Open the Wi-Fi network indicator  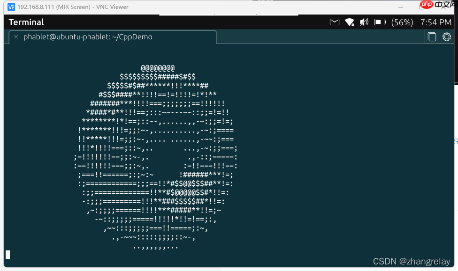pyautogui.click(x=349, y=22)
